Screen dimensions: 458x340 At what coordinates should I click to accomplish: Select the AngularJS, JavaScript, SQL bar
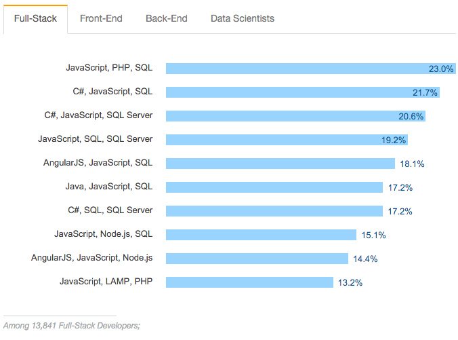tap(280, 164)
